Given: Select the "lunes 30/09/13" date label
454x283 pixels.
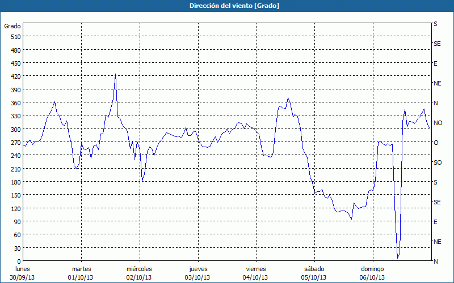Looking at the screenshot, I should coord(23,273).
